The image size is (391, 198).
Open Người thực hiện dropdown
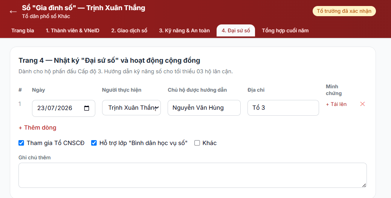click(x=131, y=108)
